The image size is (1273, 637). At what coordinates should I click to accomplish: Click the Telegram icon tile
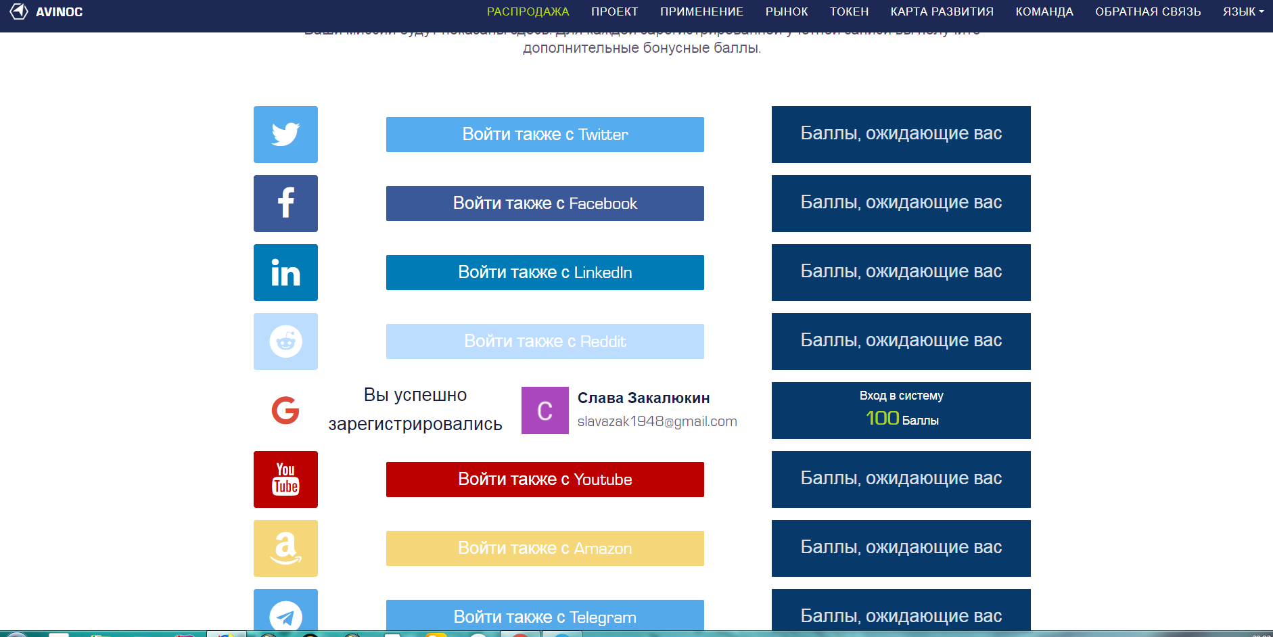[285, 611]
